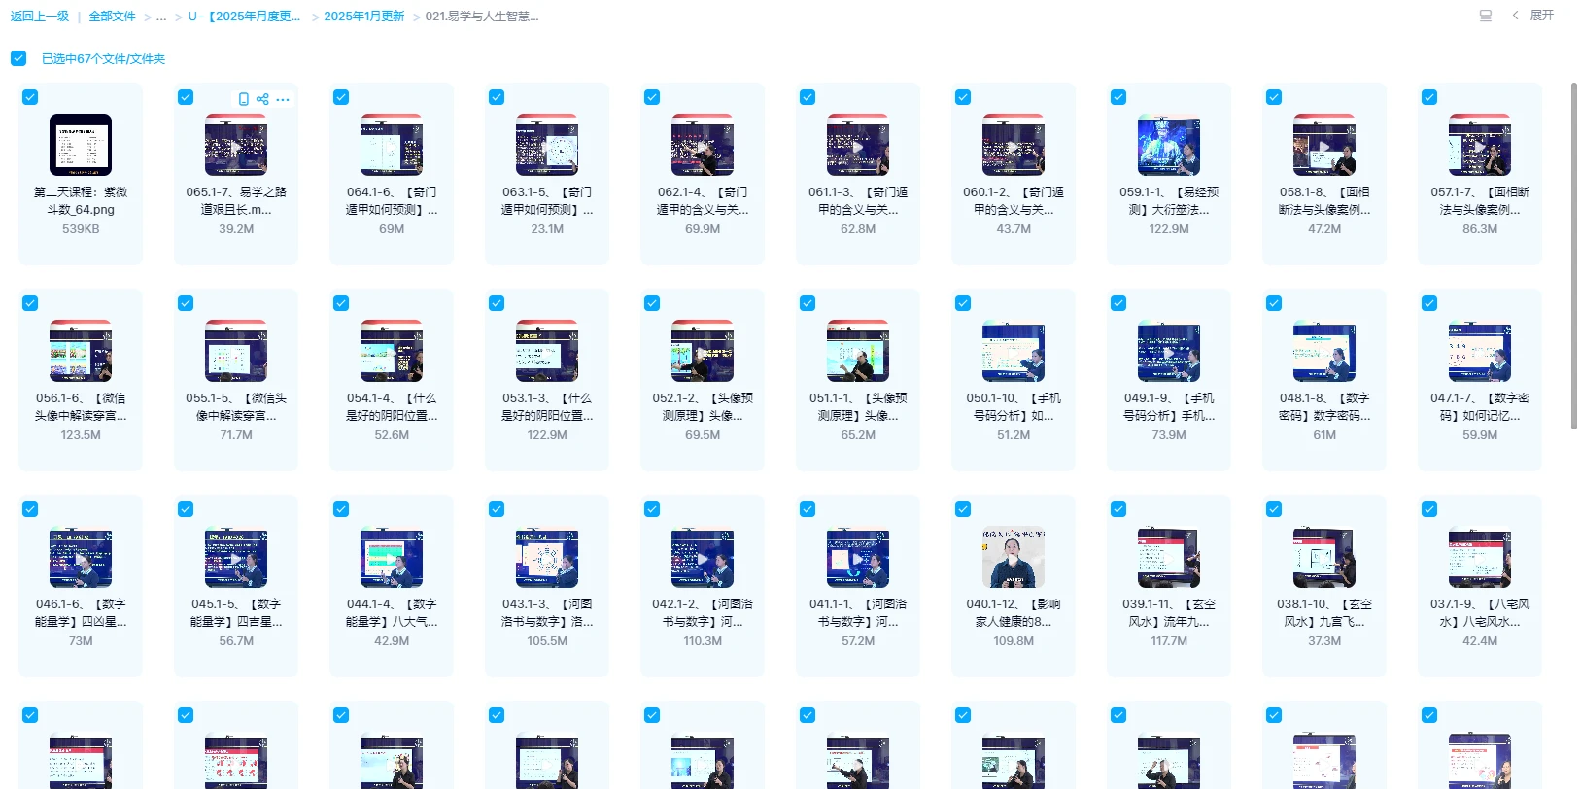
Task: Switch the view mode icon at top right
Action: click(1486, 16)
